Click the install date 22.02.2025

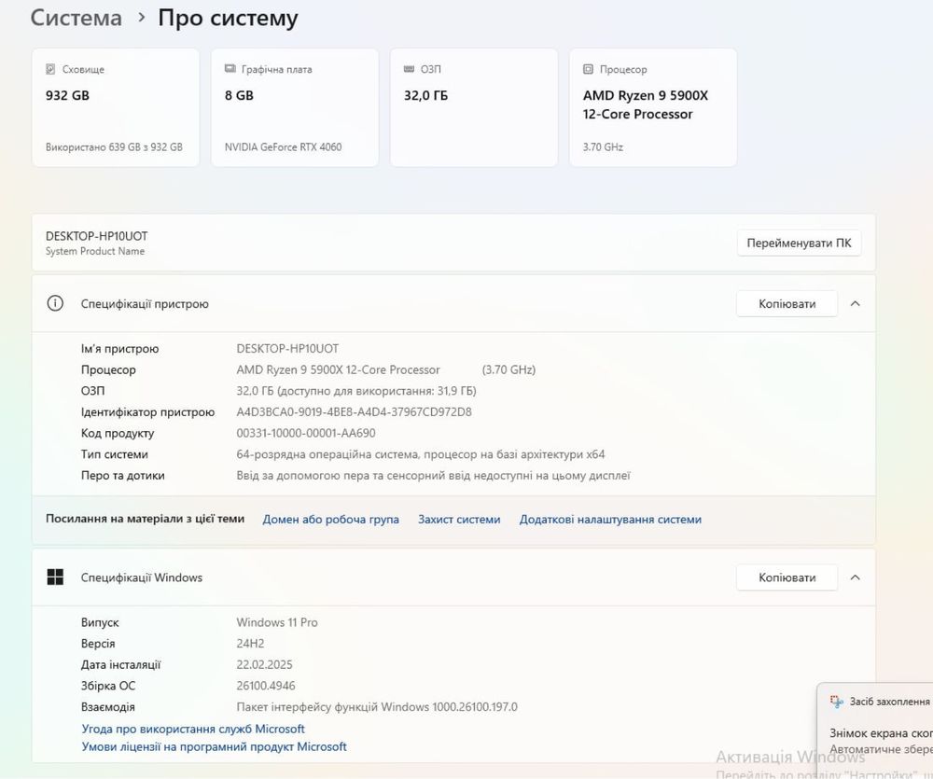(x=264, y=665)
